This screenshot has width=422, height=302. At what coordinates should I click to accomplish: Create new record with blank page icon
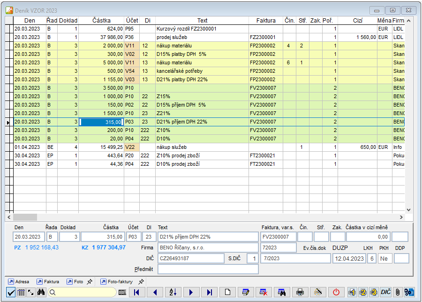[x=227, y=292]
